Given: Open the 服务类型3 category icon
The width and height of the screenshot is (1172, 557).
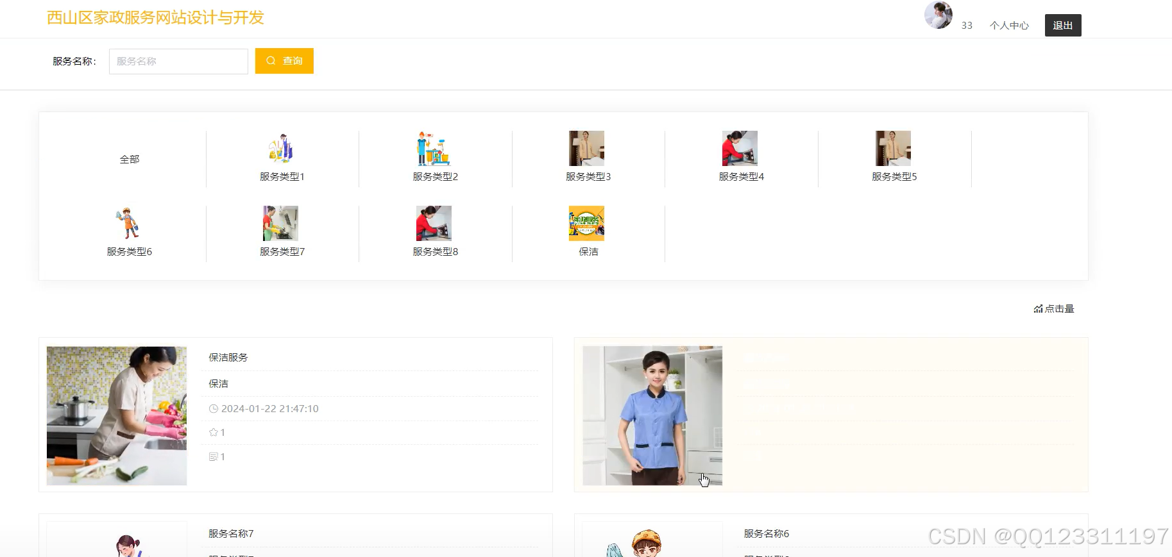Looking at the screenshot, I should click(x=586, y=149).
